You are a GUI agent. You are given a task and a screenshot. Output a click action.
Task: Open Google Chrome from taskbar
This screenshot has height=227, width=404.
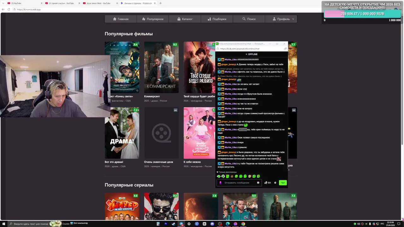[x=243, y=224]
